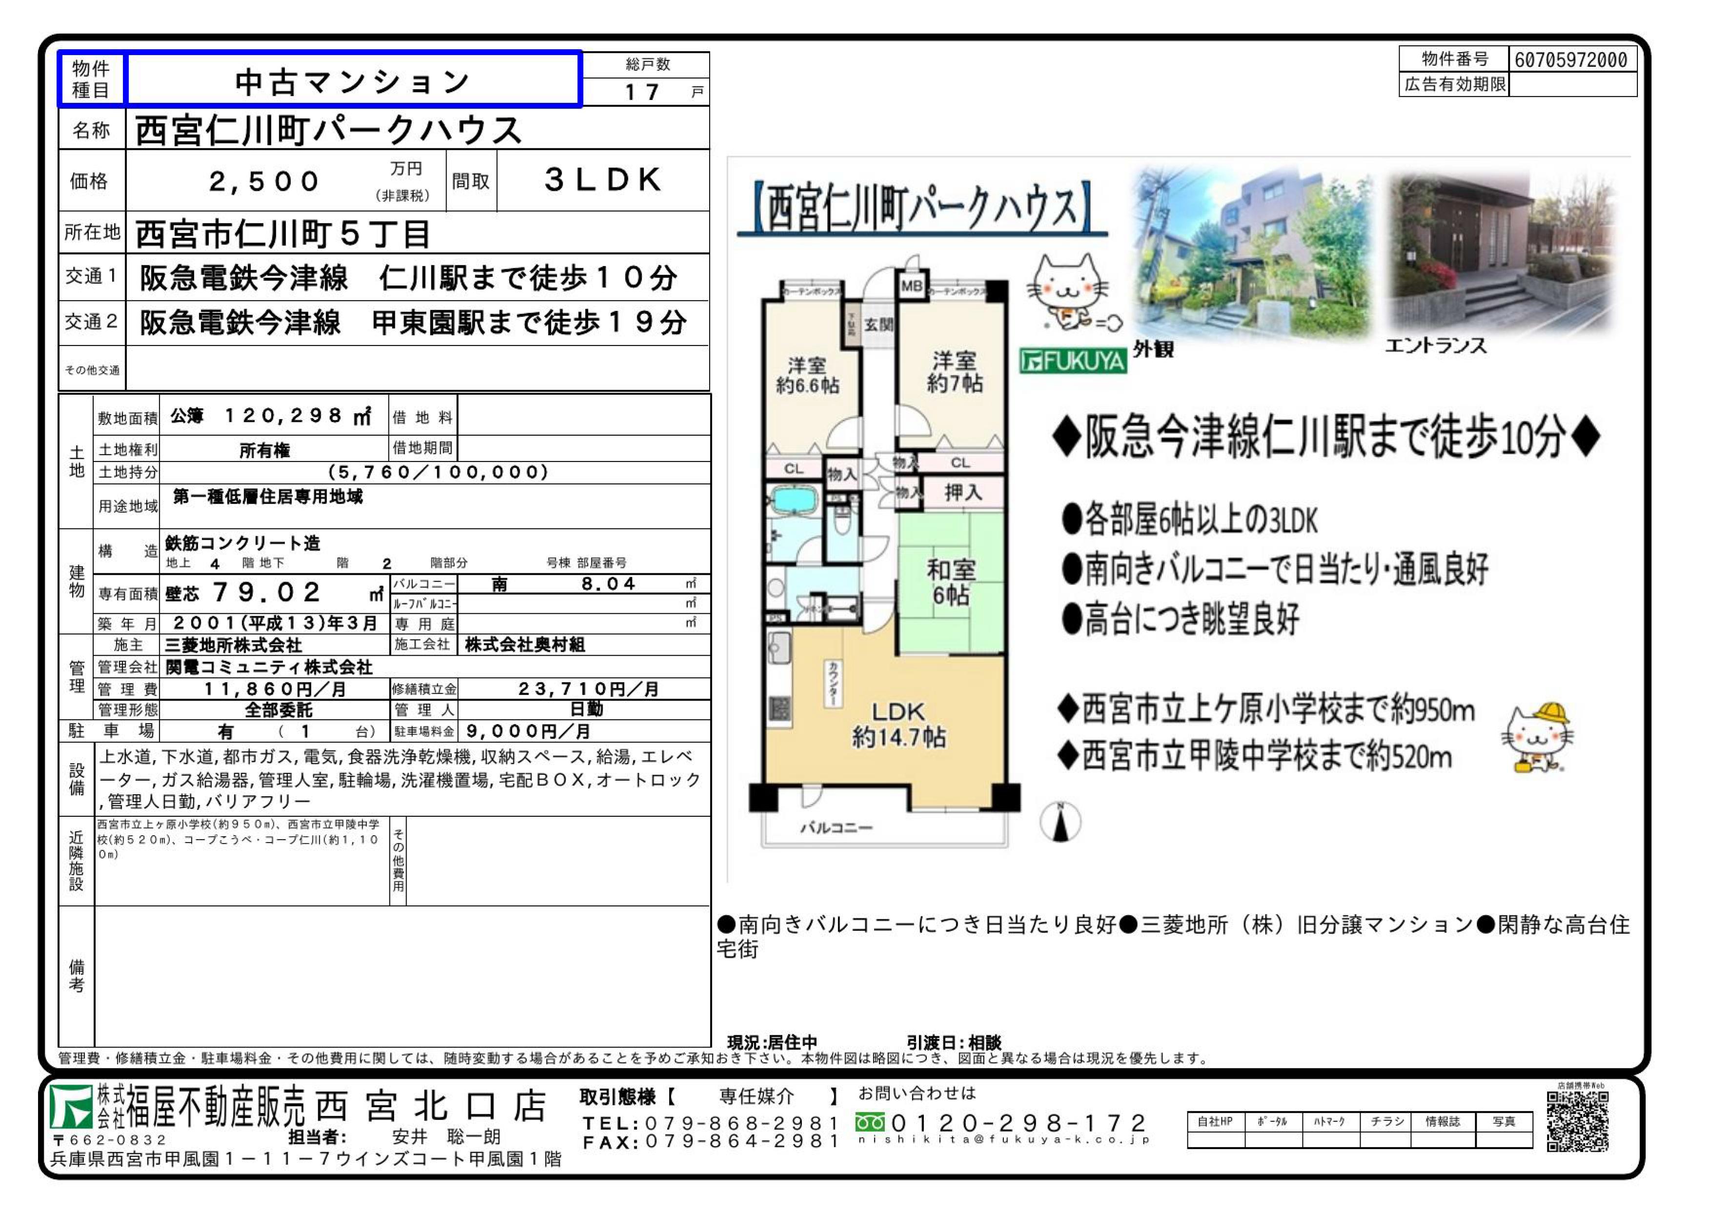Click the green FUKUYA logo badge
Screen dimensions: 1712x1210
[1073, 362]
